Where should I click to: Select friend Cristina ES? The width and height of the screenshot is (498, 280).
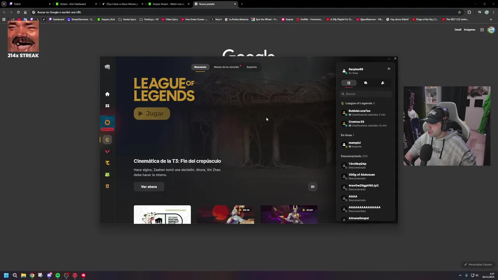click(x=366, y=124)
